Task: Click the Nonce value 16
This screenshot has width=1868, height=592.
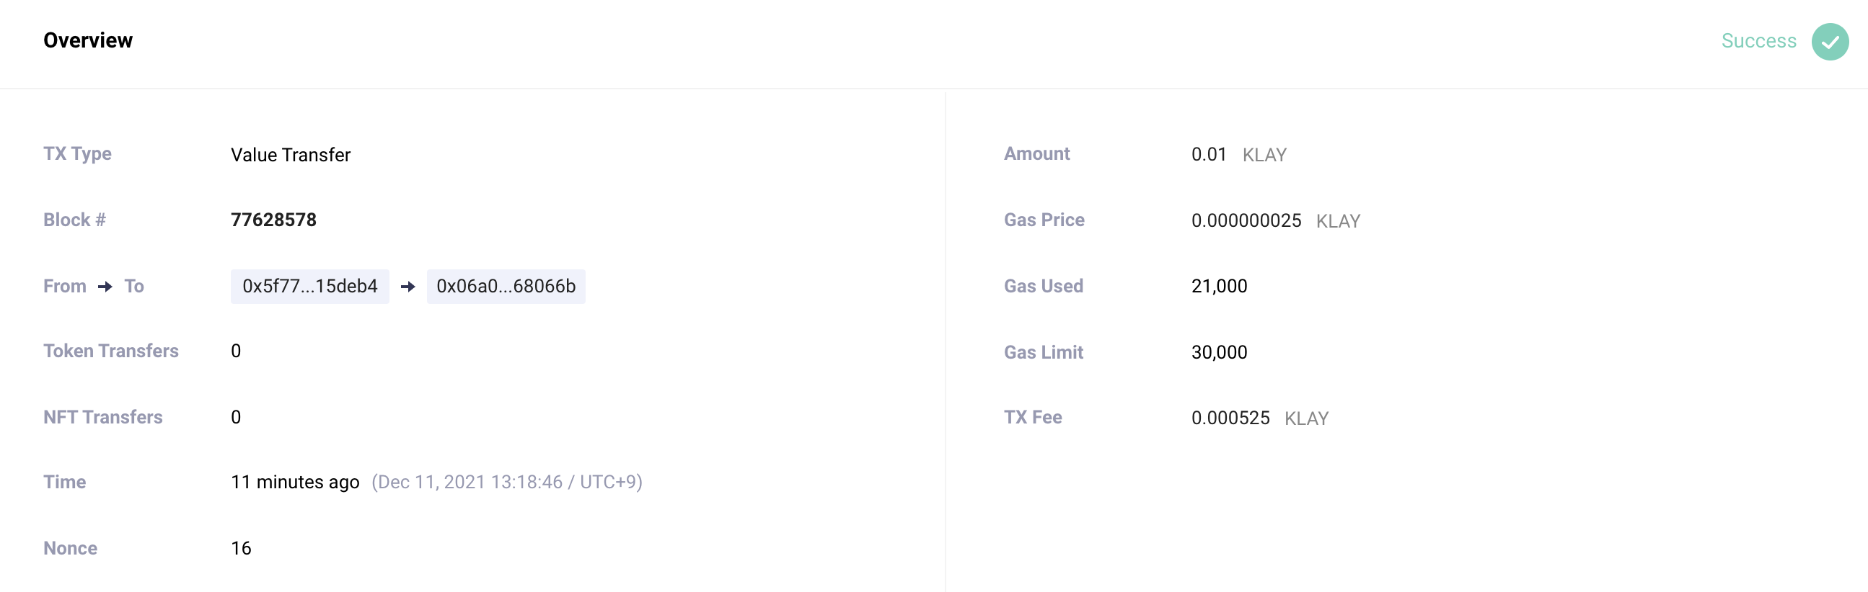Action: [x=241, y=549]
